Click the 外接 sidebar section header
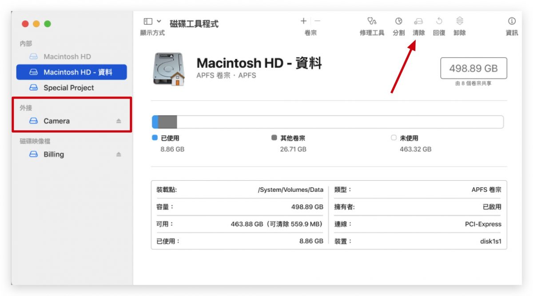This screenshot has height=296, width=533. coord(26,108)
